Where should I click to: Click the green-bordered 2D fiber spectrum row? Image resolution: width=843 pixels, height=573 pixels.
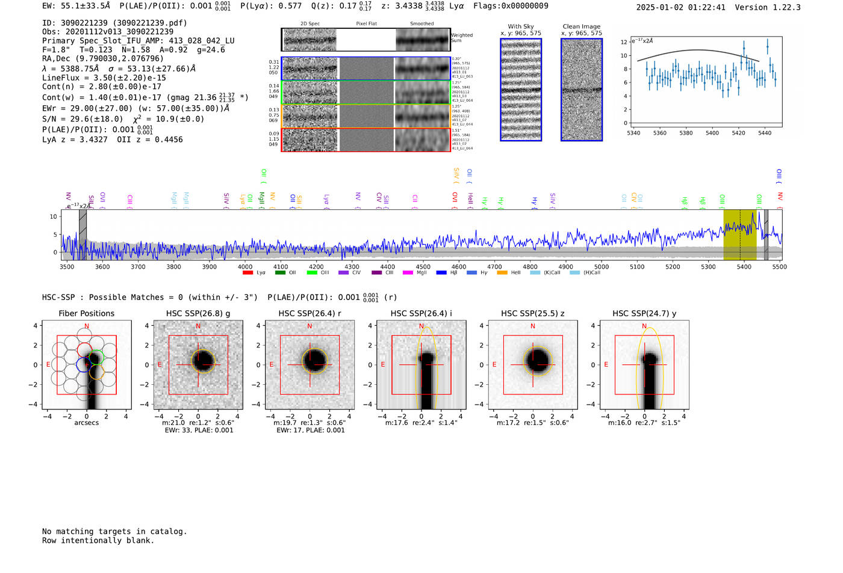(366, 92)
